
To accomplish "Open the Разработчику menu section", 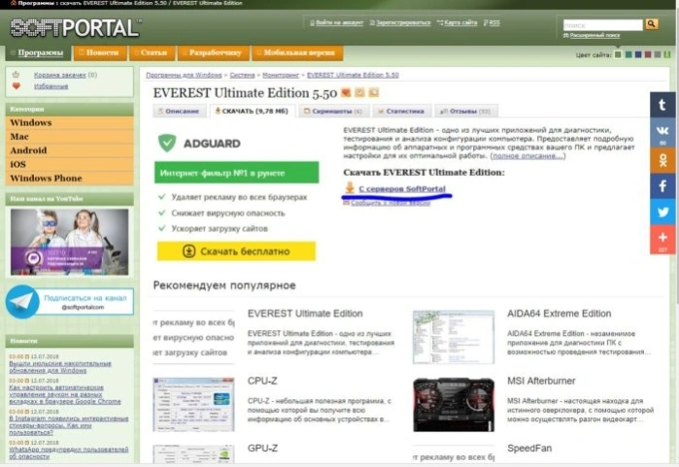I will (x=214, y=52).
